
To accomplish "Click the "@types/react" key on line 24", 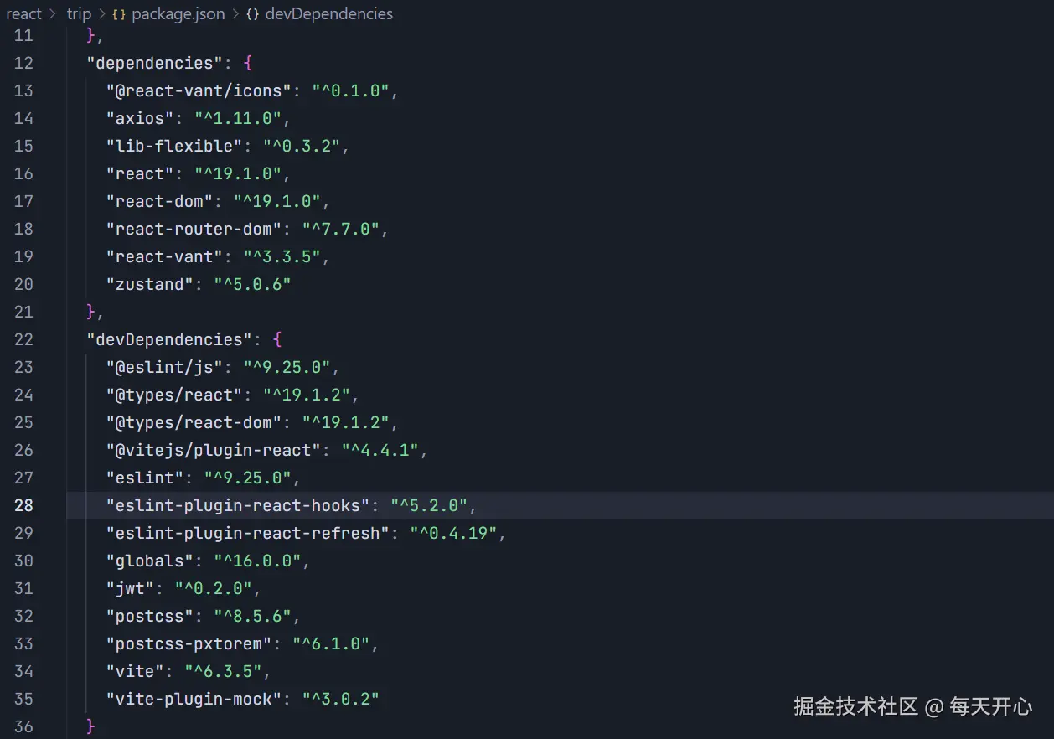I will point(174,395).
